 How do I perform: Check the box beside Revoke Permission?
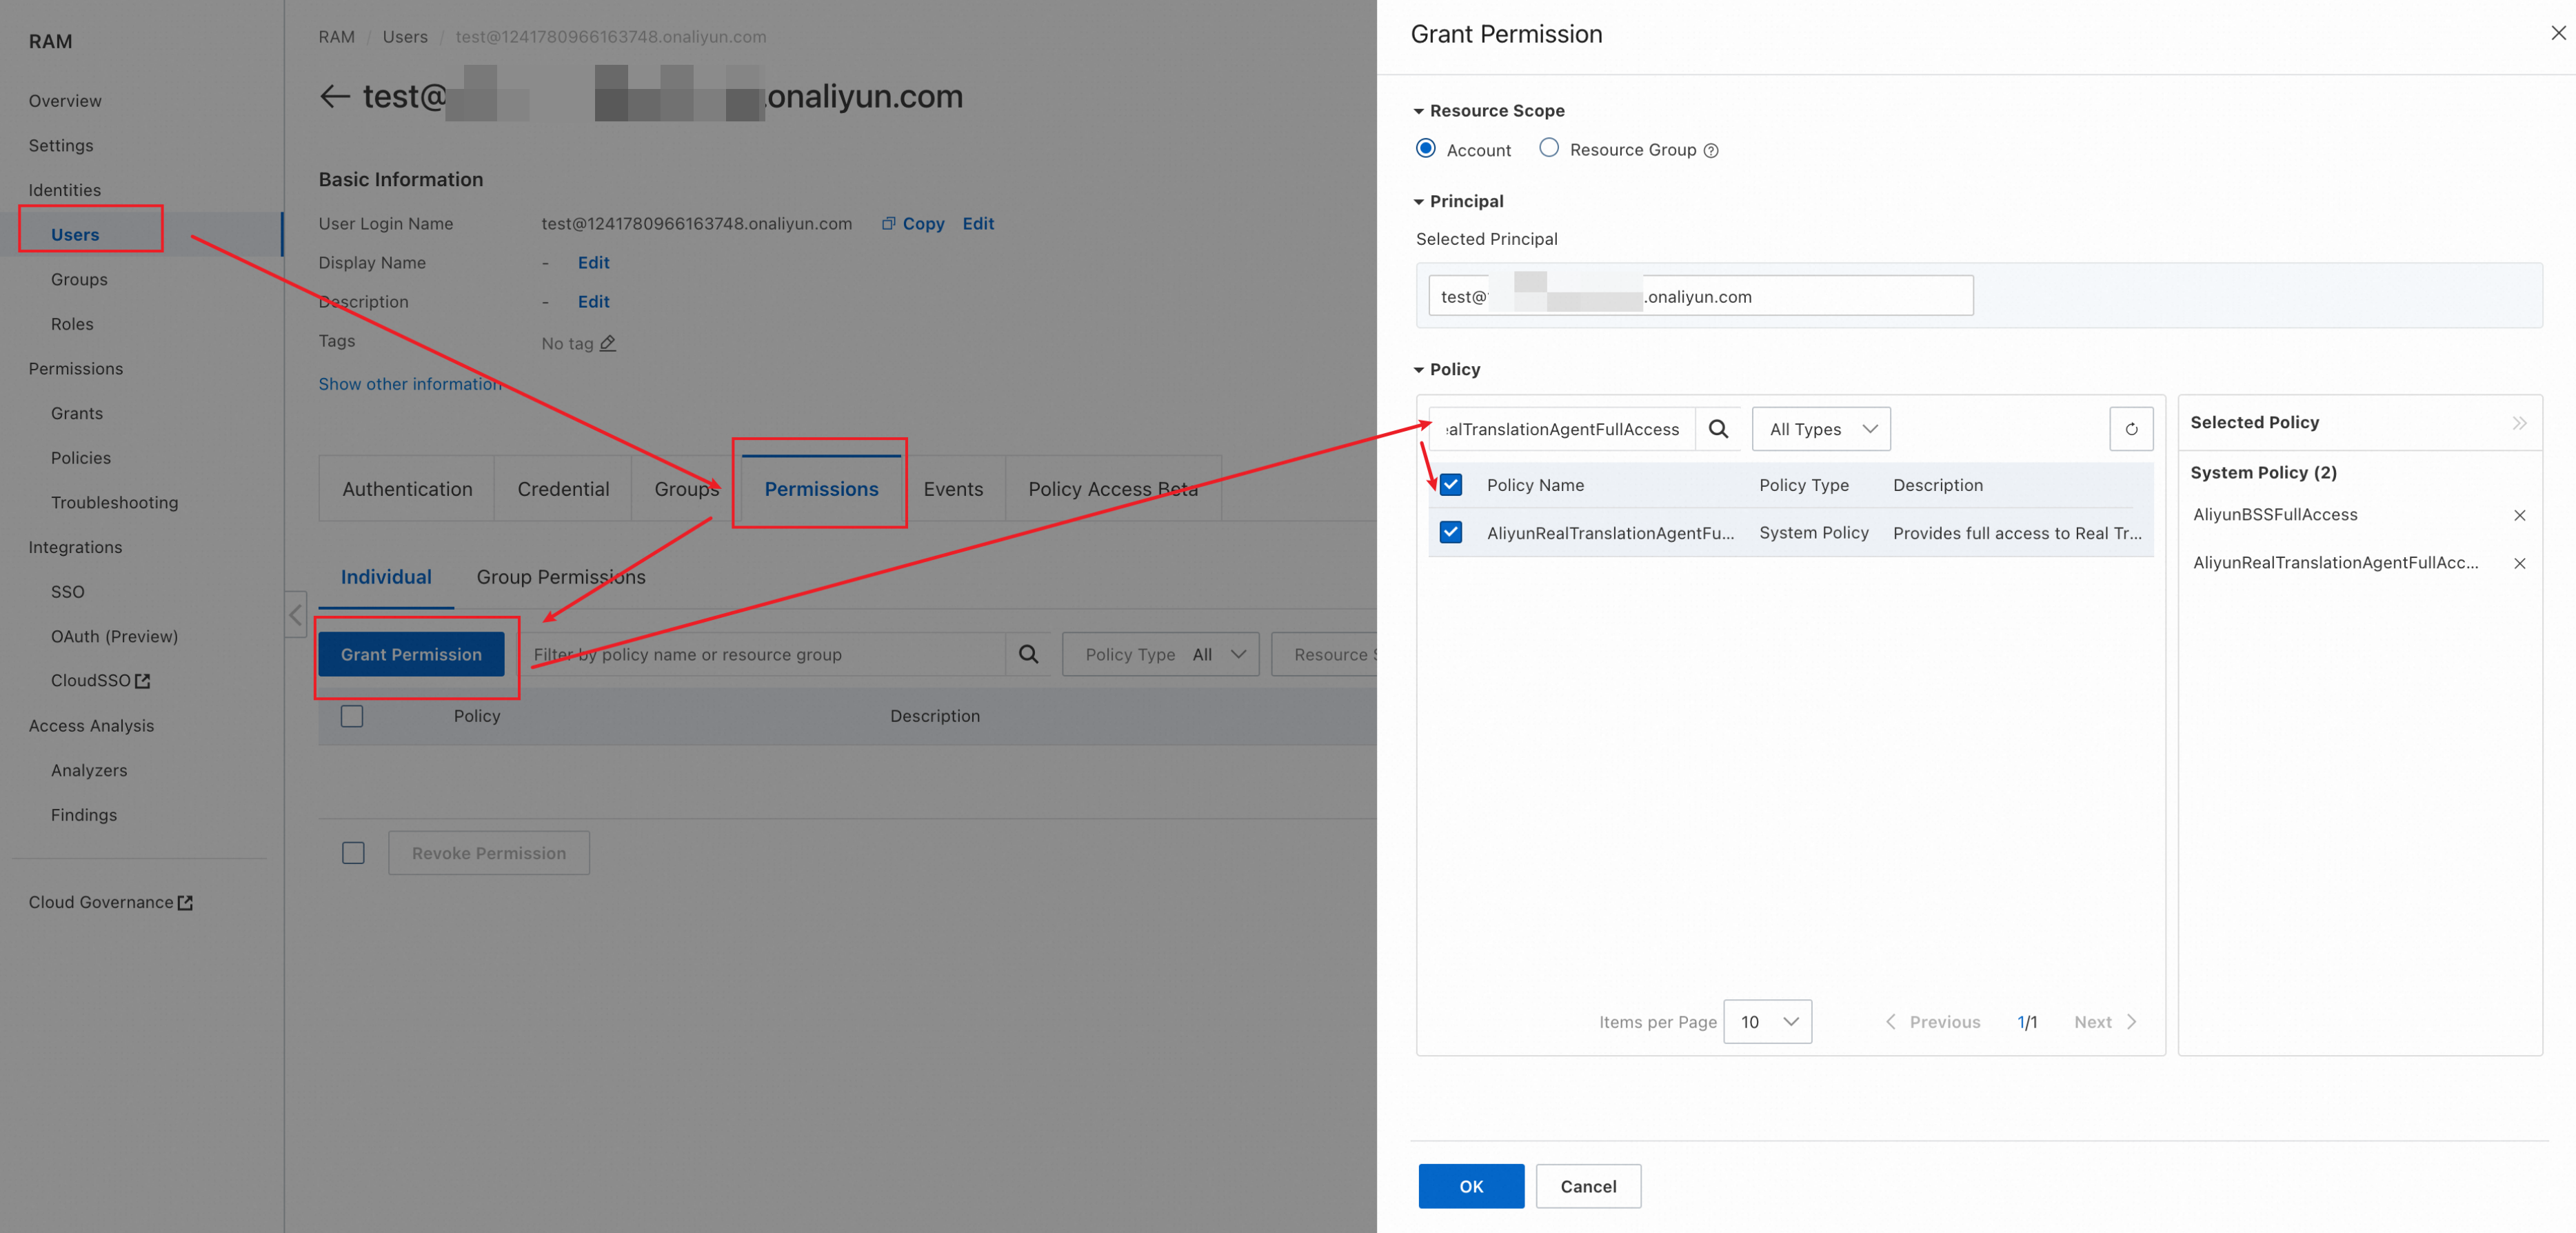tap(353, 853)
